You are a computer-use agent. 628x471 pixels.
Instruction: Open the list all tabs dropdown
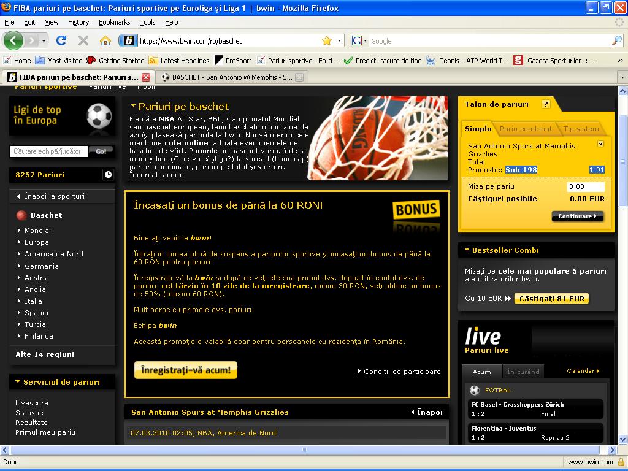[x=622, y=77]
